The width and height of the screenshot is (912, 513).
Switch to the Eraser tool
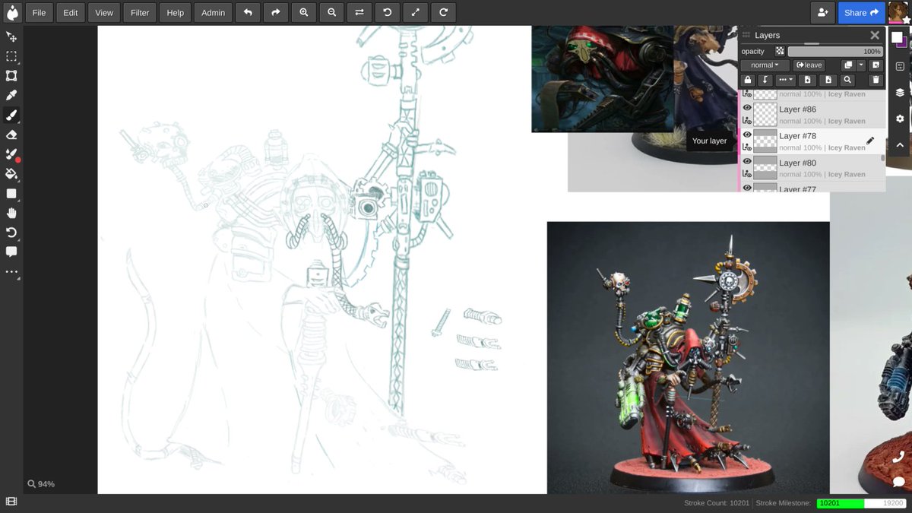pos(11,135)
